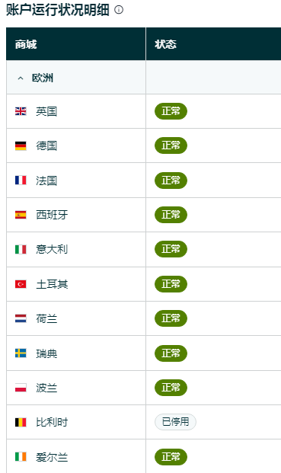Click the 正常 badge in 波兰 row
281x473 pixels.
pyautogui.click(x=171, y=388)
